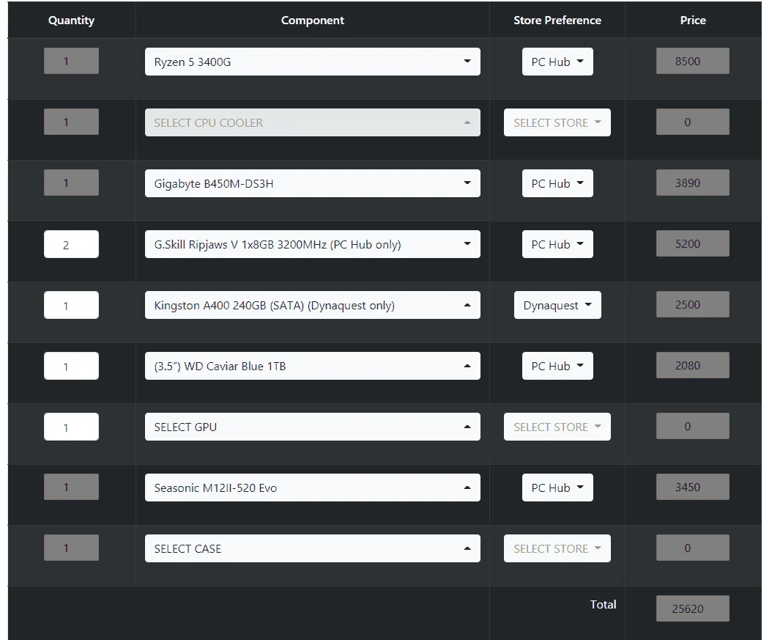
Task: Change the PC Hub store for WD Caviar Blue
Action: 557,366
